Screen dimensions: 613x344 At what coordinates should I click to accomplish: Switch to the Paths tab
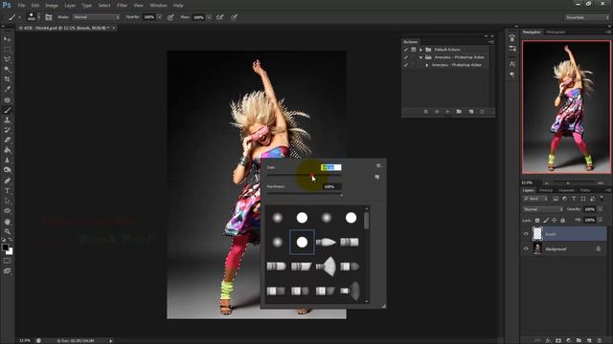(x=585, y=190)
